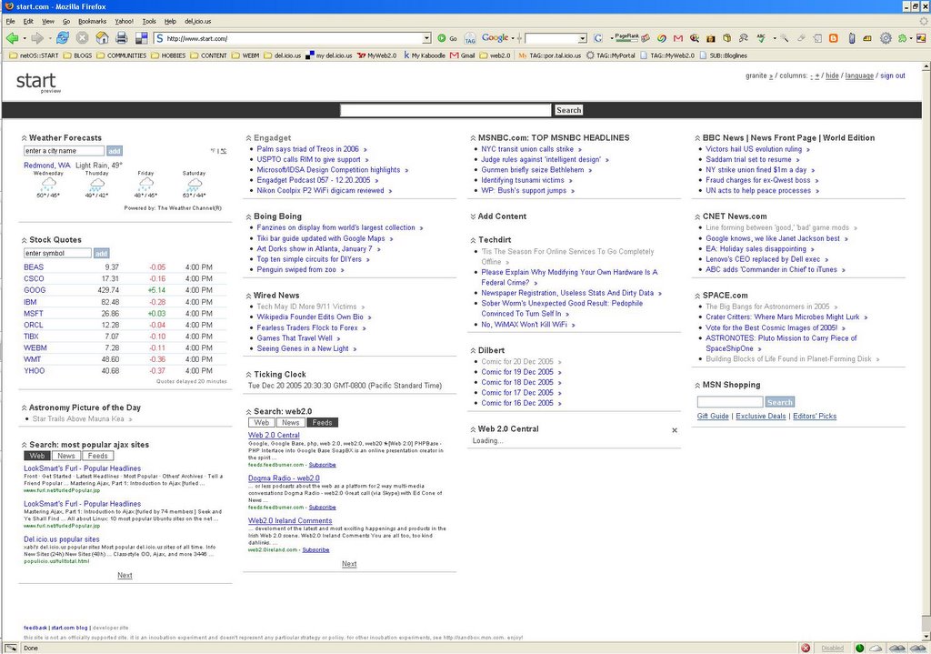This screenshot has height=654, width=931.
Task: Collapse the Dilbert module
Action: 473,350
